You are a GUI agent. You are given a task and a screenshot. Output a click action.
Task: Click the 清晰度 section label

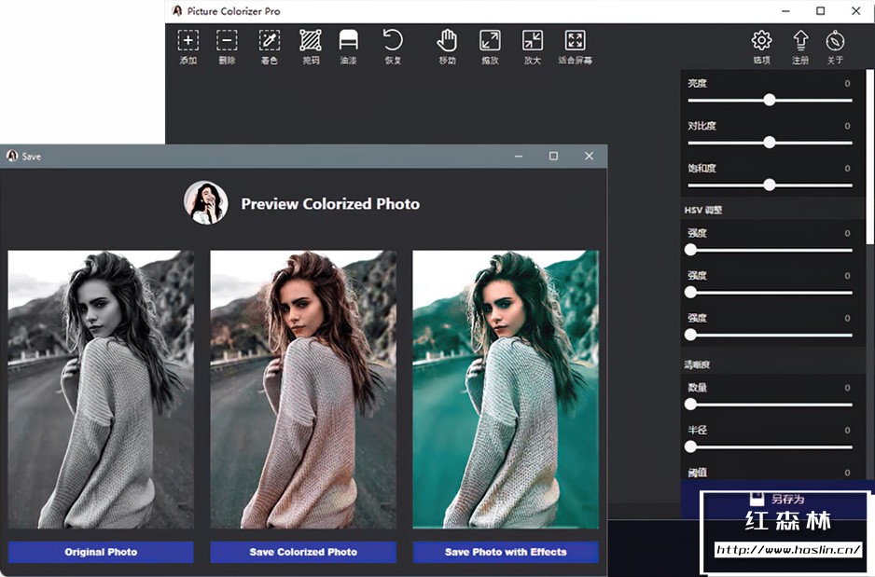[x=697, y=364]
